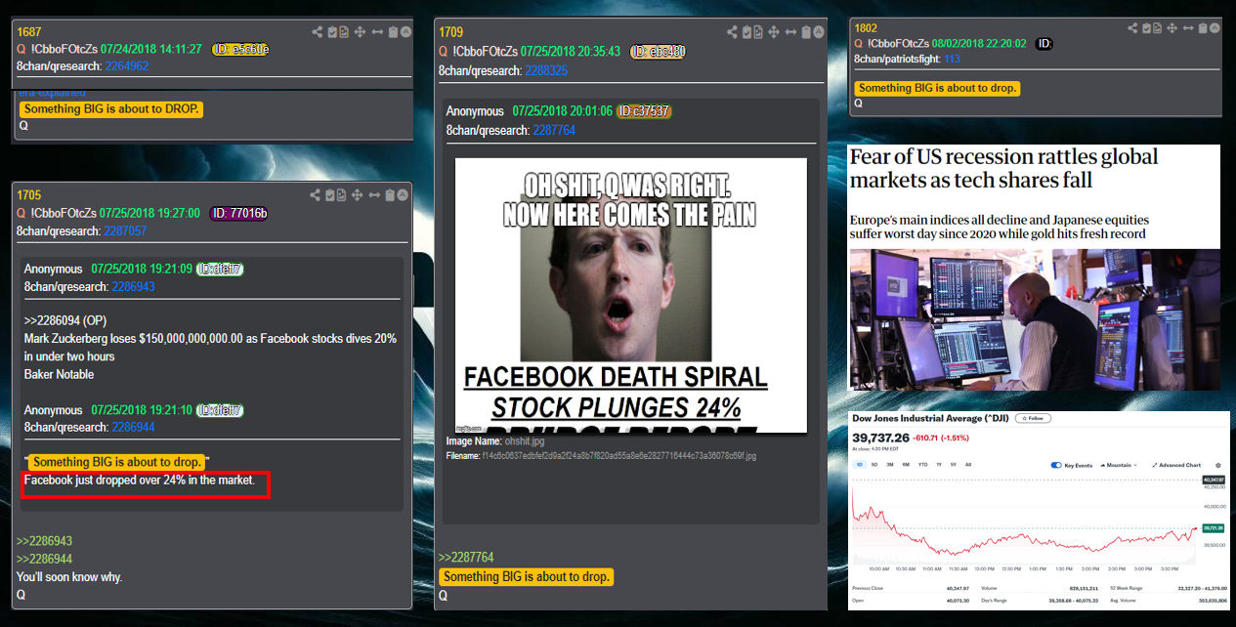The image size is (1236, 627).
Task: Toggle the Key Events switch on chart
Action: pyautogui.click(x=1056, y=465)
